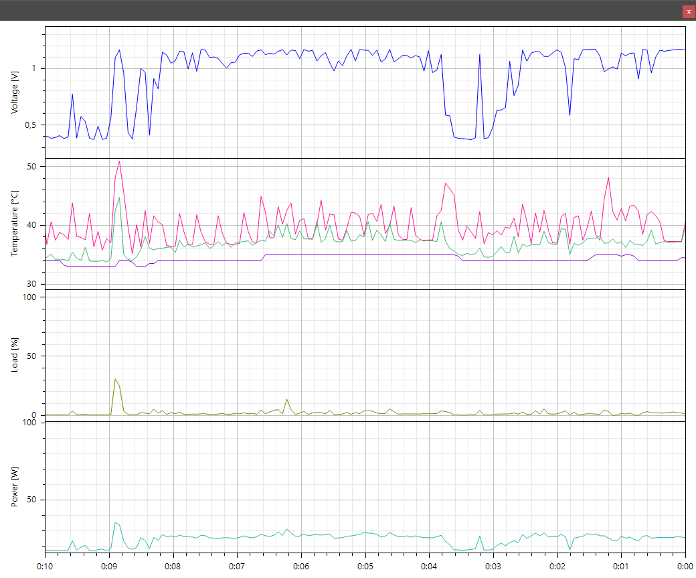
Task: Click the 0:02 time axis label
Action: point(557,567)
